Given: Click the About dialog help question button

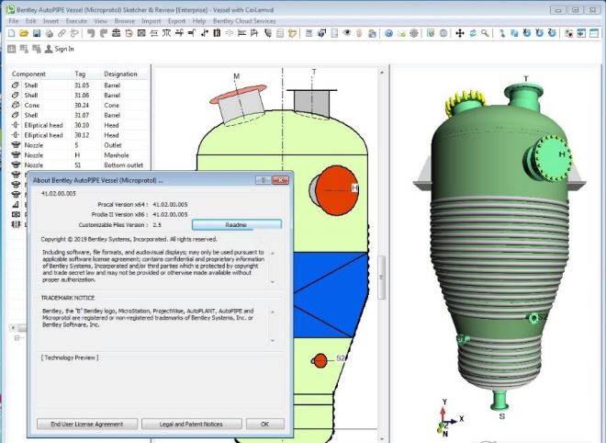Looking at the screenshot, I should click(x=264, y=180).
